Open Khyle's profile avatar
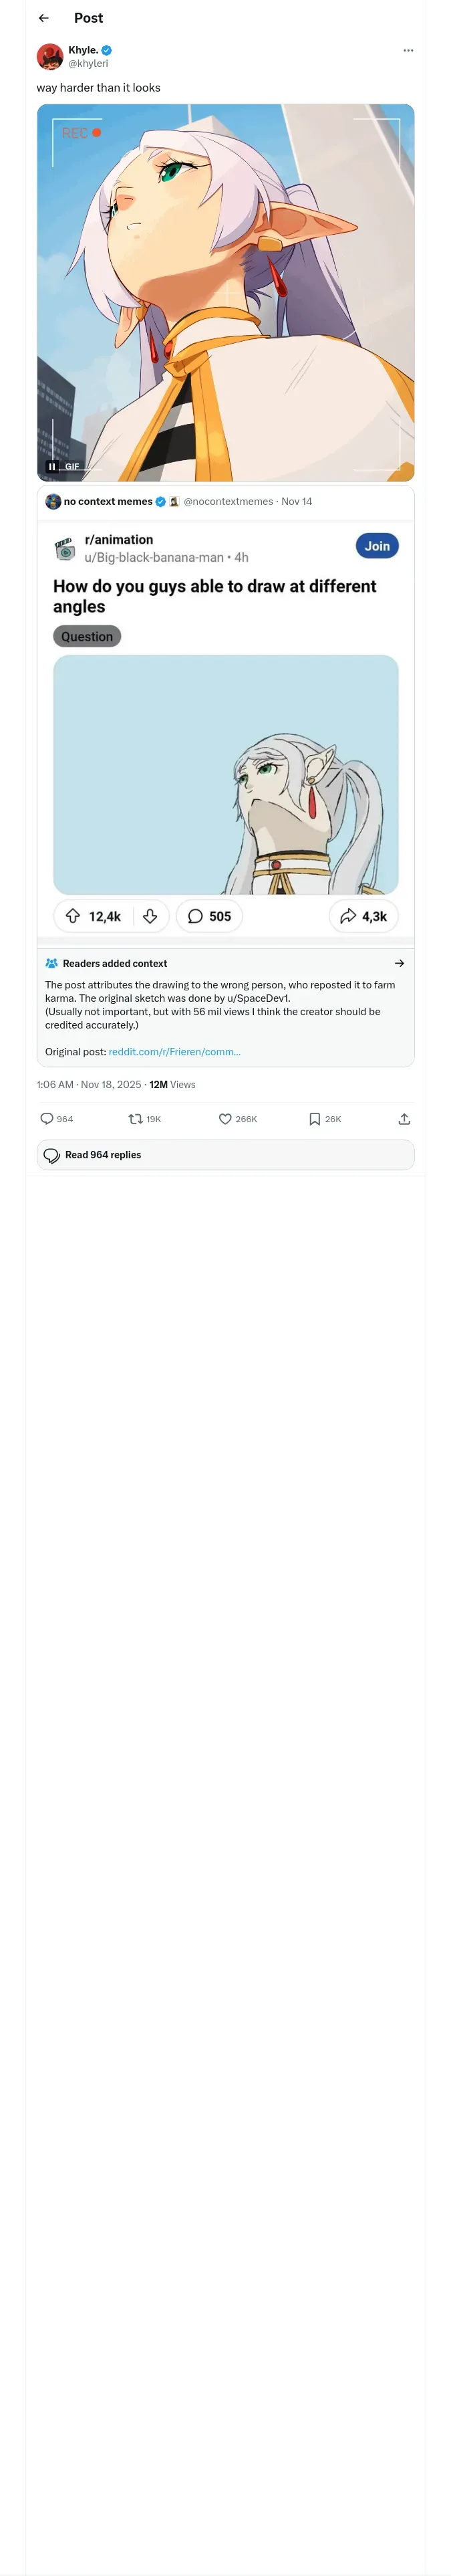Image resolution: width=451 pixels, height=2576 pixels. click(50, 56)
